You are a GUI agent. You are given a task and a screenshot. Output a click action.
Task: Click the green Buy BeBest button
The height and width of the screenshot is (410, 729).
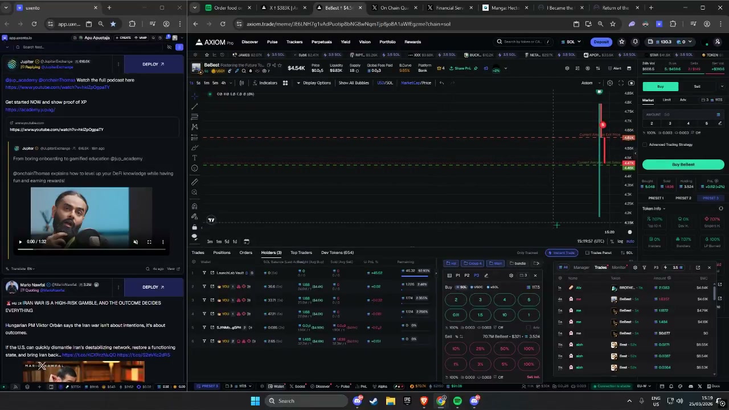(x=683, y=165)
